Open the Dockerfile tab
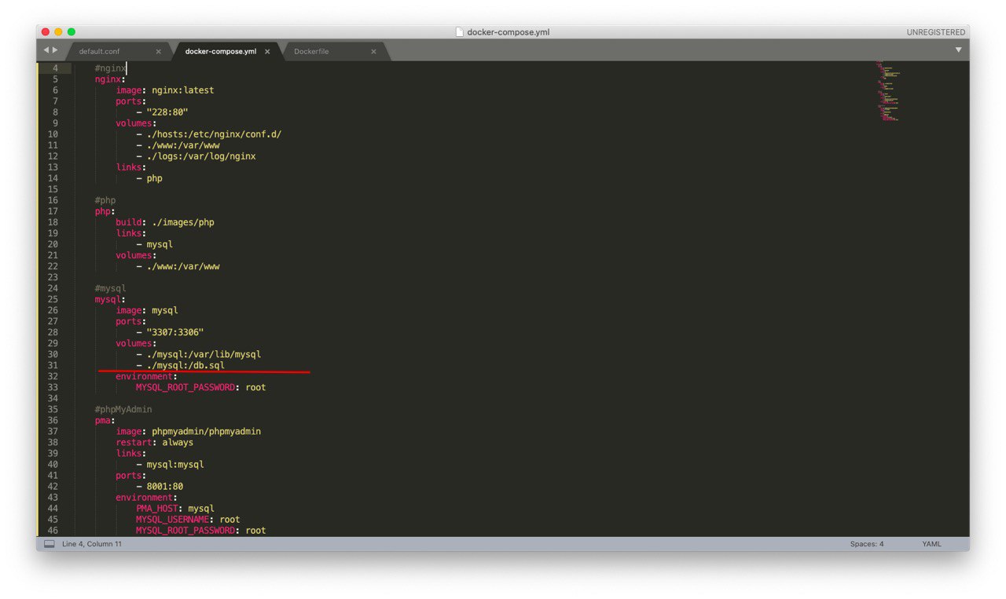Viewport: 1006px width, 599px height. click(311, 52)
